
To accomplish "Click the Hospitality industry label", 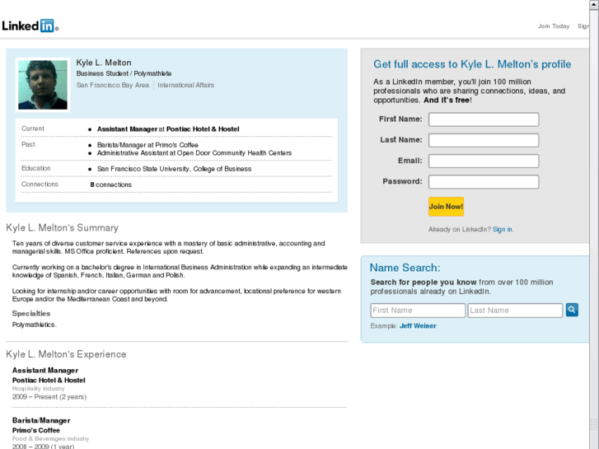I will click(x=38, y=389).
